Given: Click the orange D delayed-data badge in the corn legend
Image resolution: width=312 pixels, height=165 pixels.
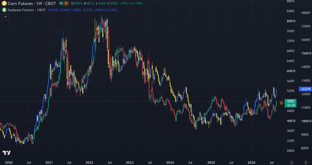Looking at the screenshot, I should 66,3.
